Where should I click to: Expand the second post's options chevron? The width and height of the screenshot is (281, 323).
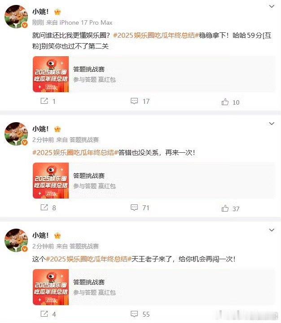pyautogui.click(x=272, y=124)
